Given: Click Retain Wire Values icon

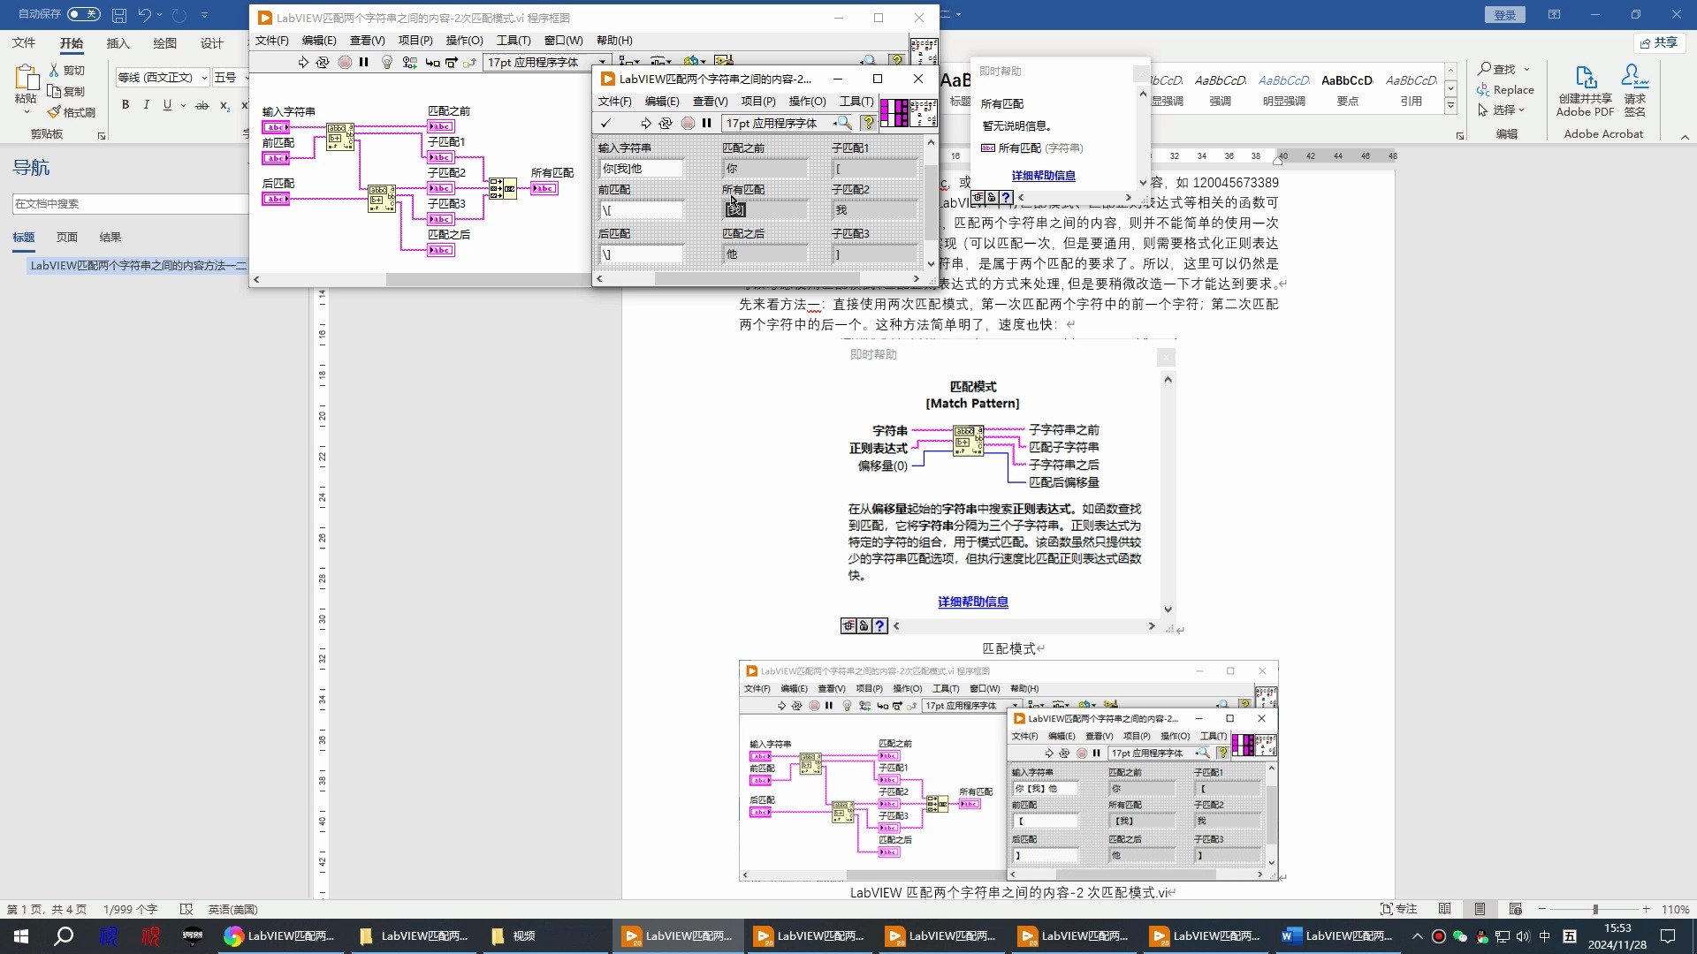Looking at the screenshot, I should point(409,62).
